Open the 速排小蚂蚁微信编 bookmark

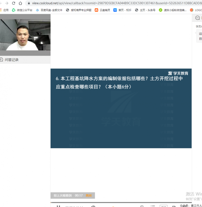tap(172, 10)
